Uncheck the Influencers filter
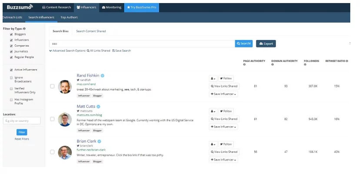 (11, 40)
